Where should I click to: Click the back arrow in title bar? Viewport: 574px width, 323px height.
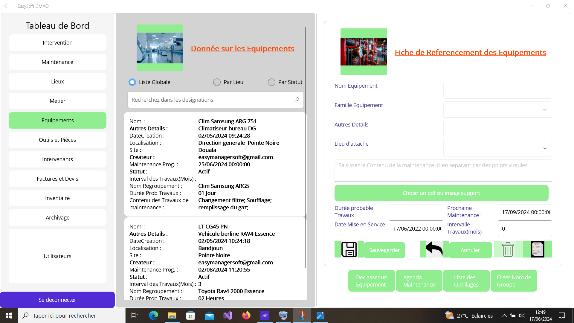point(7,6)
